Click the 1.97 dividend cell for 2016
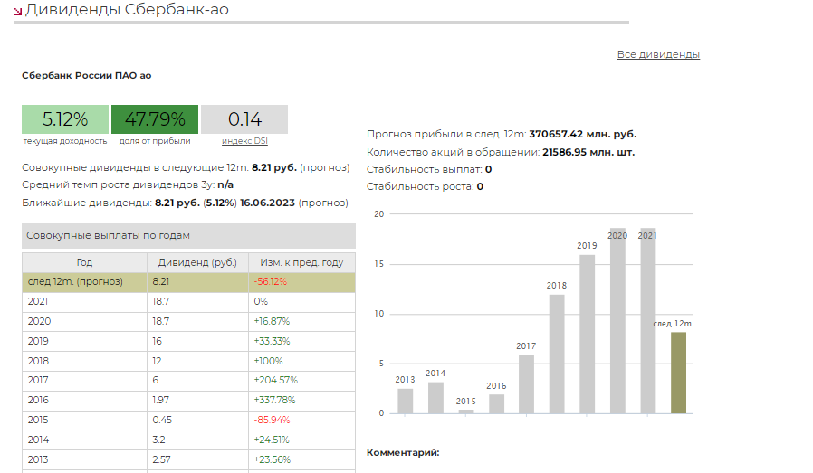The image size is (813, 473). point(197,400)
